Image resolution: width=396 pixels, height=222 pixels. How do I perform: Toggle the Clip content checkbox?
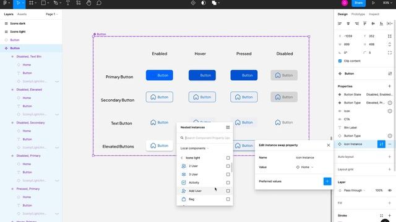(x=340, y=61)
